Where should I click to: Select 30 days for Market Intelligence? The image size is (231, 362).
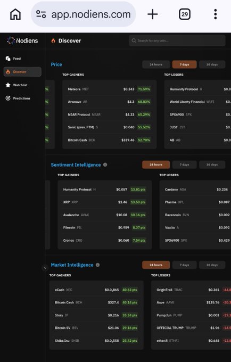coord(212,265)
